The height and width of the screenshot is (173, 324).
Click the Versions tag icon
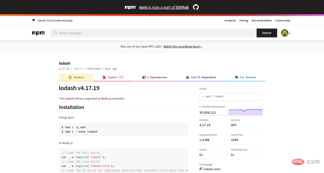pyautogui.click(x=237, y=77)
